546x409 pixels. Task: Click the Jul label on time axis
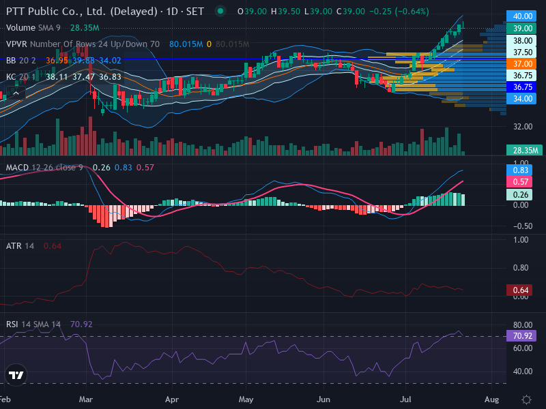(405, 399)
